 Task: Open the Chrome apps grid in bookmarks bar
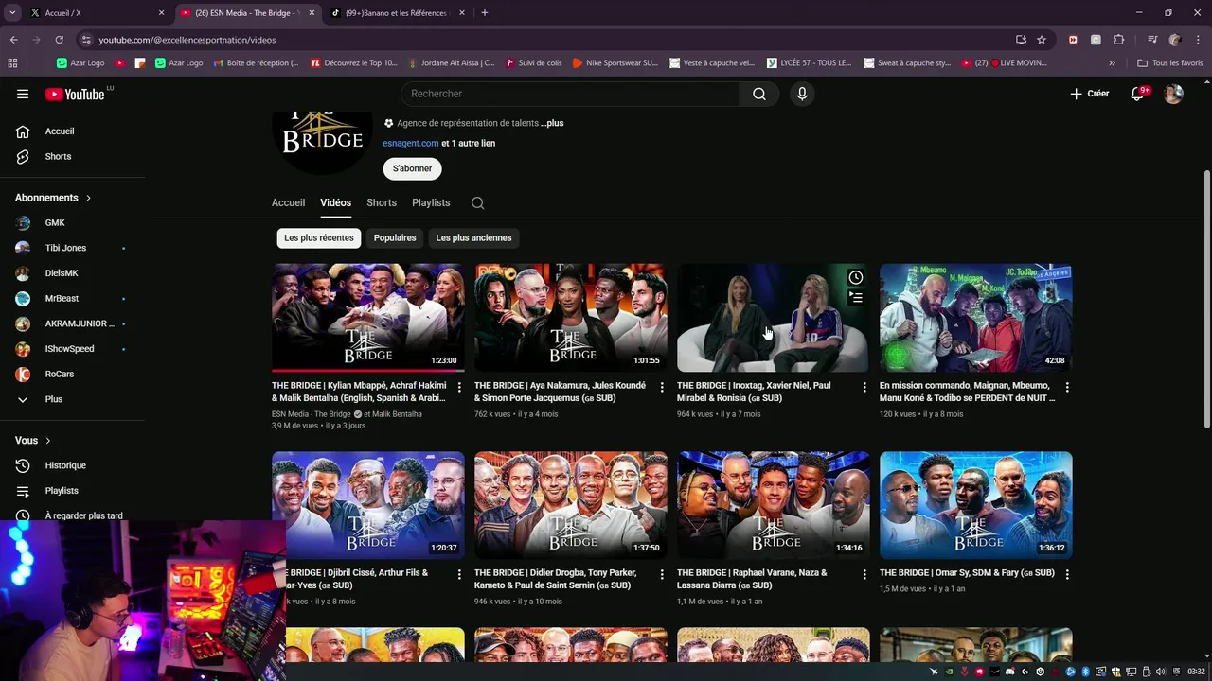point(12,63)
